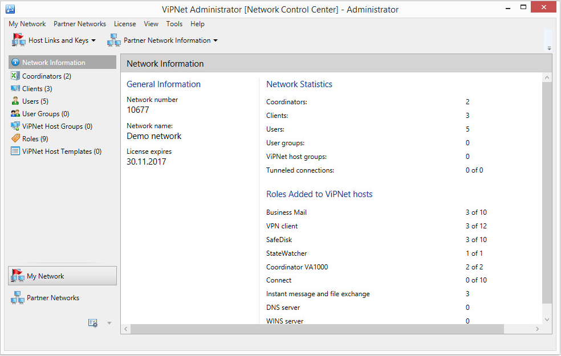Open the navigation pane options arrow
561x356 pixels.
click(109, 323)
